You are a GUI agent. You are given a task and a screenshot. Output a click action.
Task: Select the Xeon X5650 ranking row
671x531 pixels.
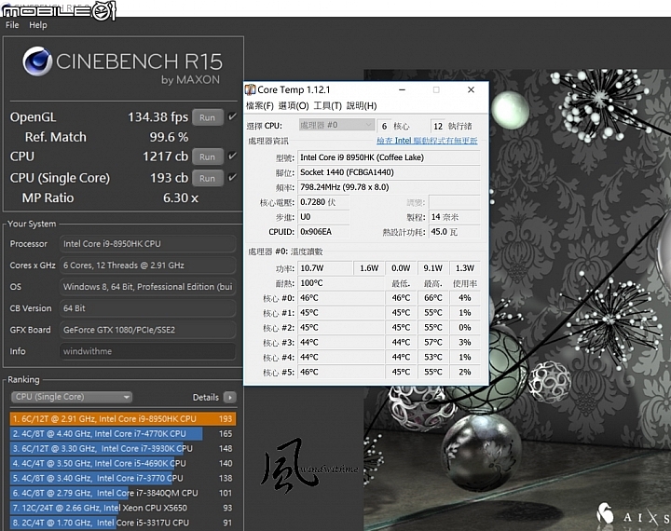[x=122, y=508]
